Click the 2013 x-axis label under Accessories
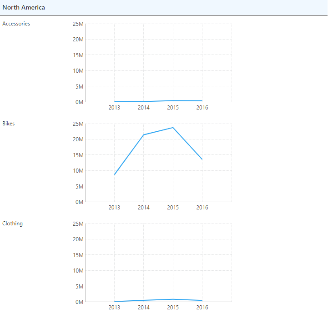The height and width of the screenshot is (318, 328). pos(114,108)
